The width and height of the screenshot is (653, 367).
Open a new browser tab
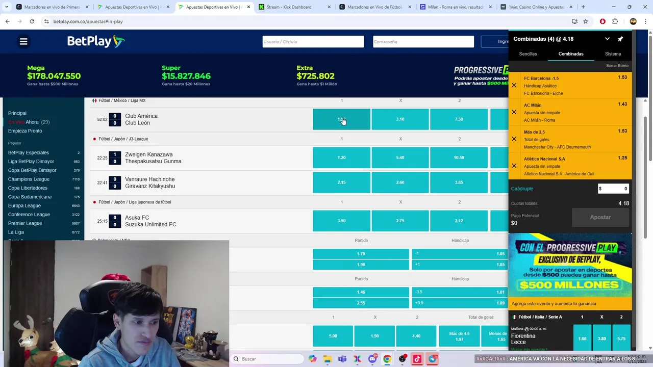point(583,7)
